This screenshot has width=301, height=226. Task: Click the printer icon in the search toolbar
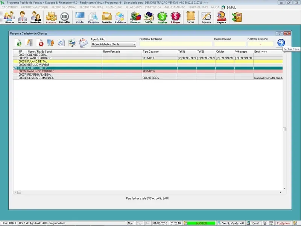click(61, 43)
